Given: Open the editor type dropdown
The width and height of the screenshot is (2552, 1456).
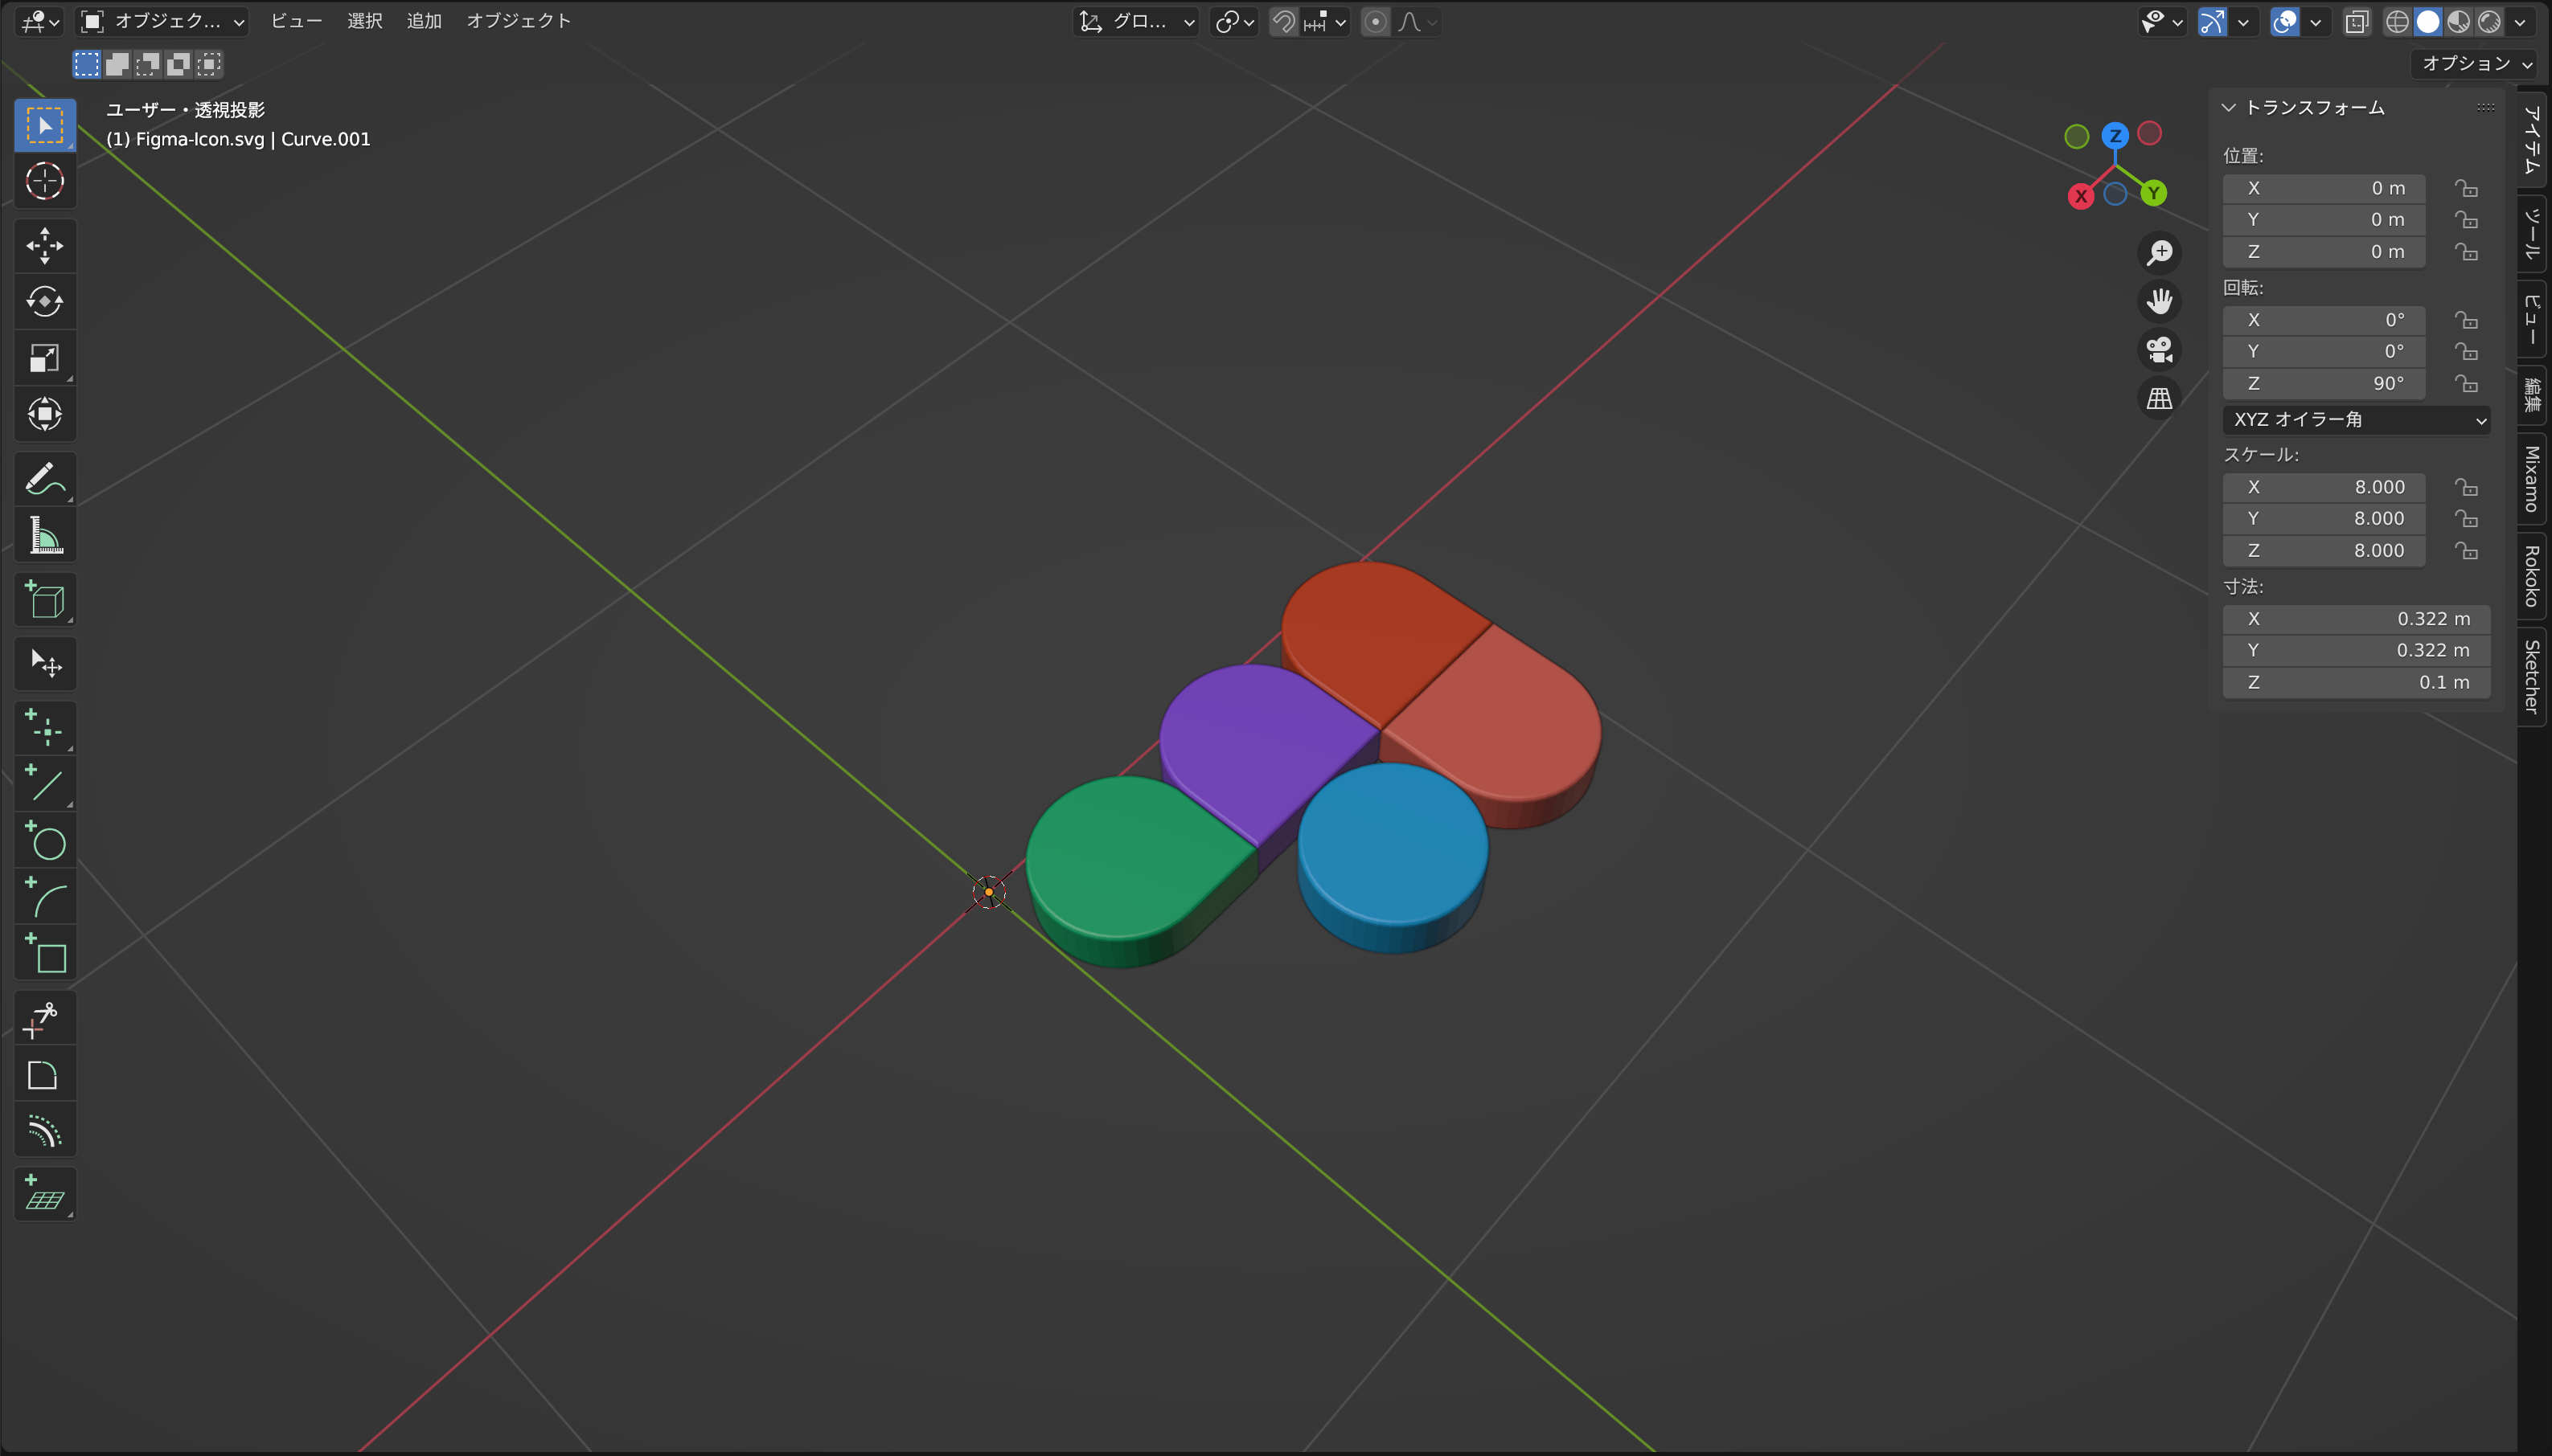Looking at the screenshot, I should [41, 21].
